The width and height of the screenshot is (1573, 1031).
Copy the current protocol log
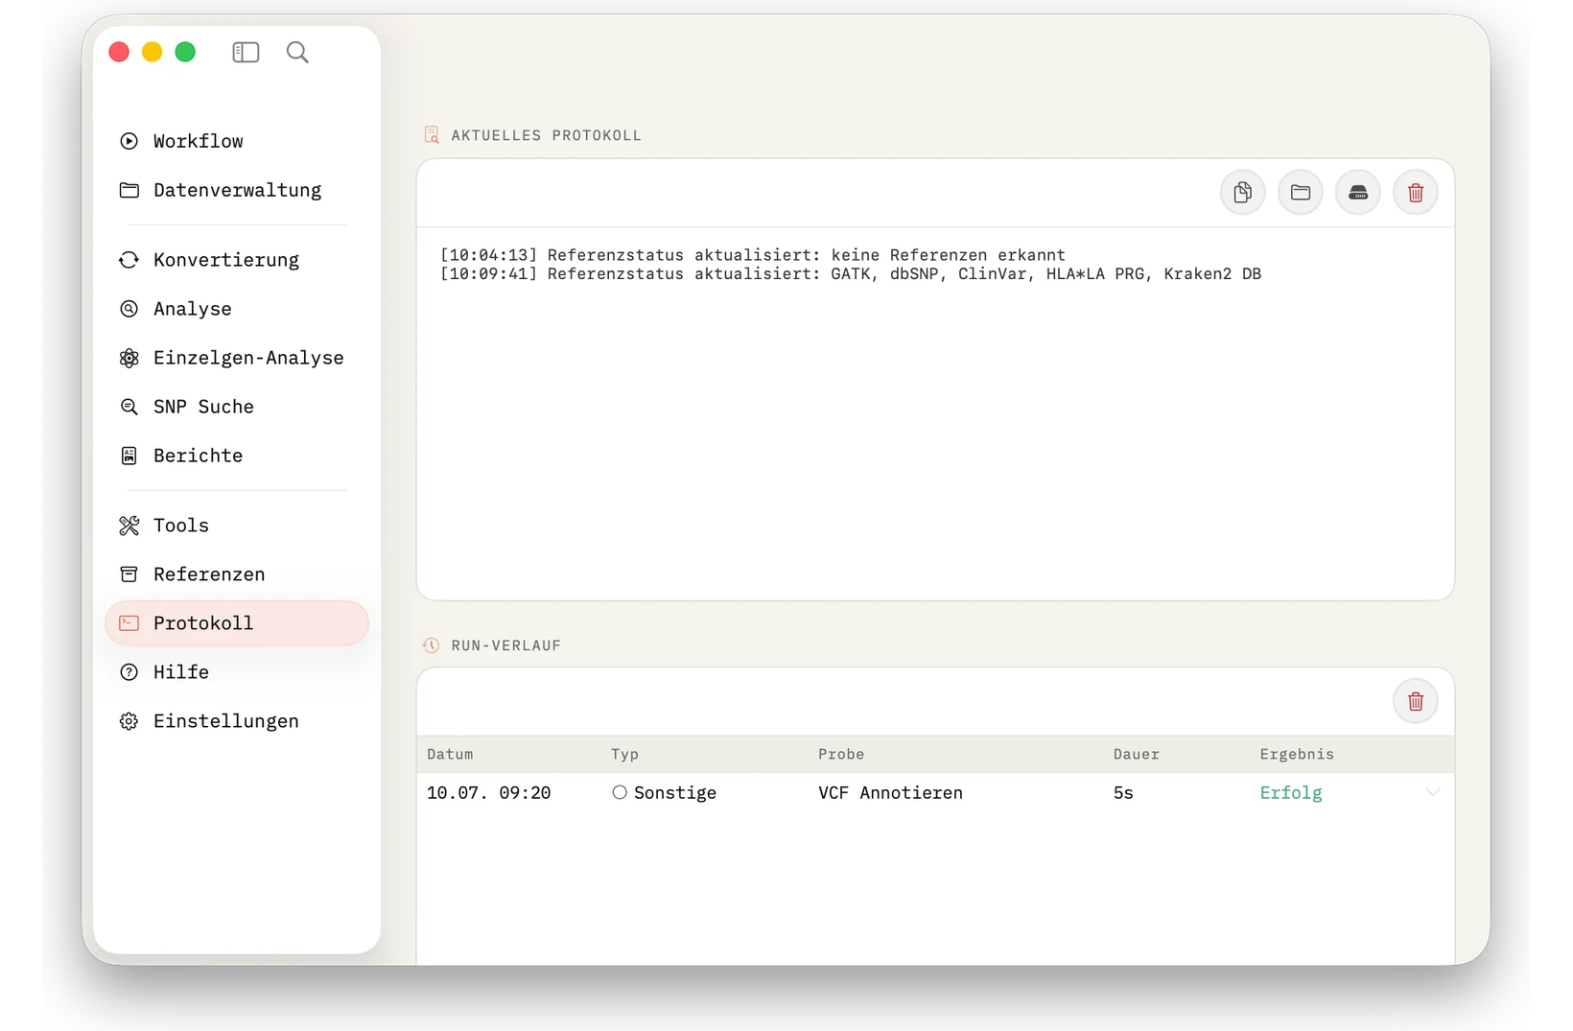1242,193
